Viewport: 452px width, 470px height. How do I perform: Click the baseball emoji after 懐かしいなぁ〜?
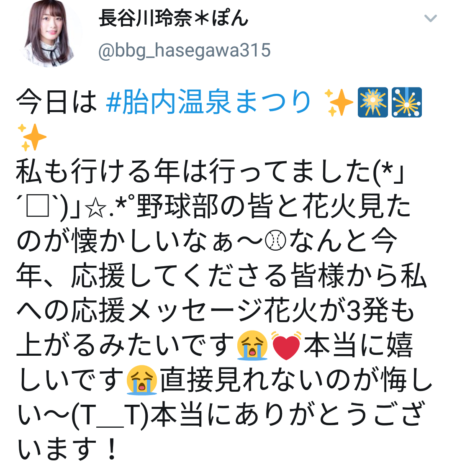275,241
